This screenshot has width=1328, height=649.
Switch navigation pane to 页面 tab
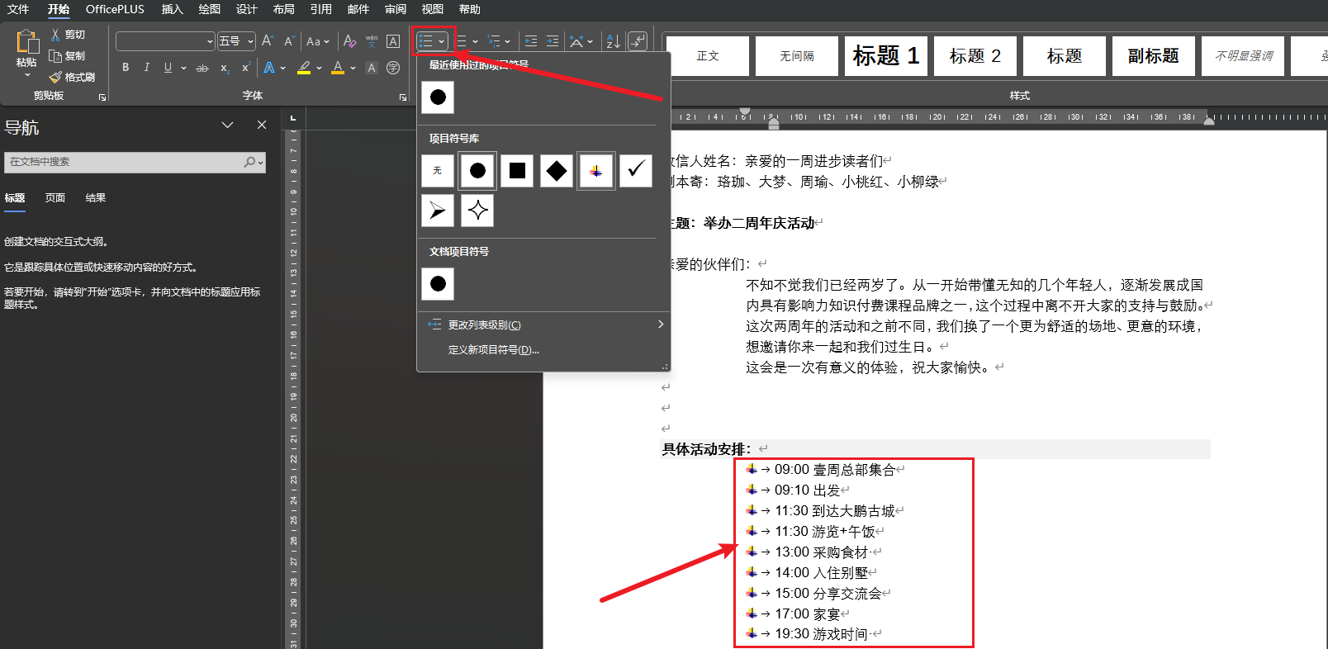point(55,198)
